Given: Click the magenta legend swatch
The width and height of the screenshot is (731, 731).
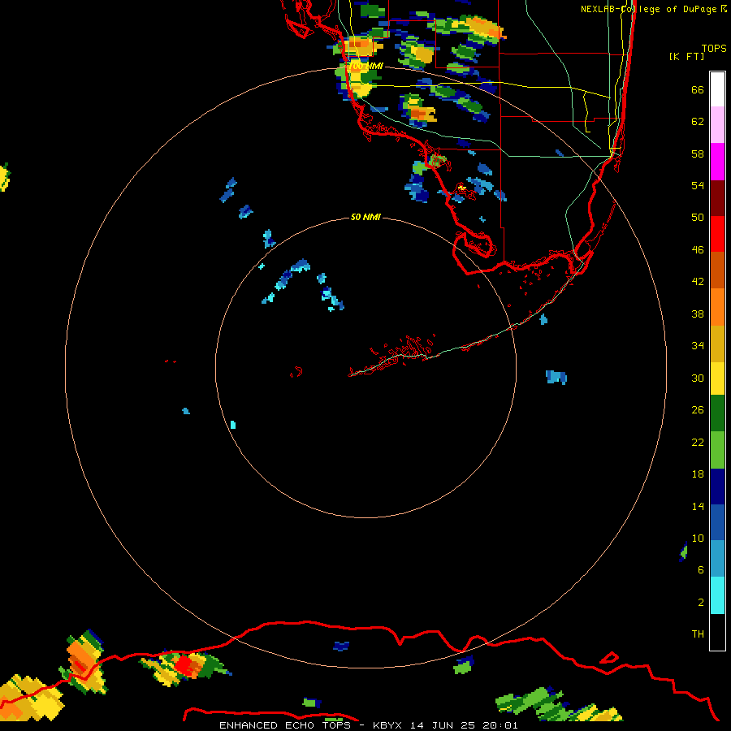Looking at the screenshot, I should (x=717, y=162).
